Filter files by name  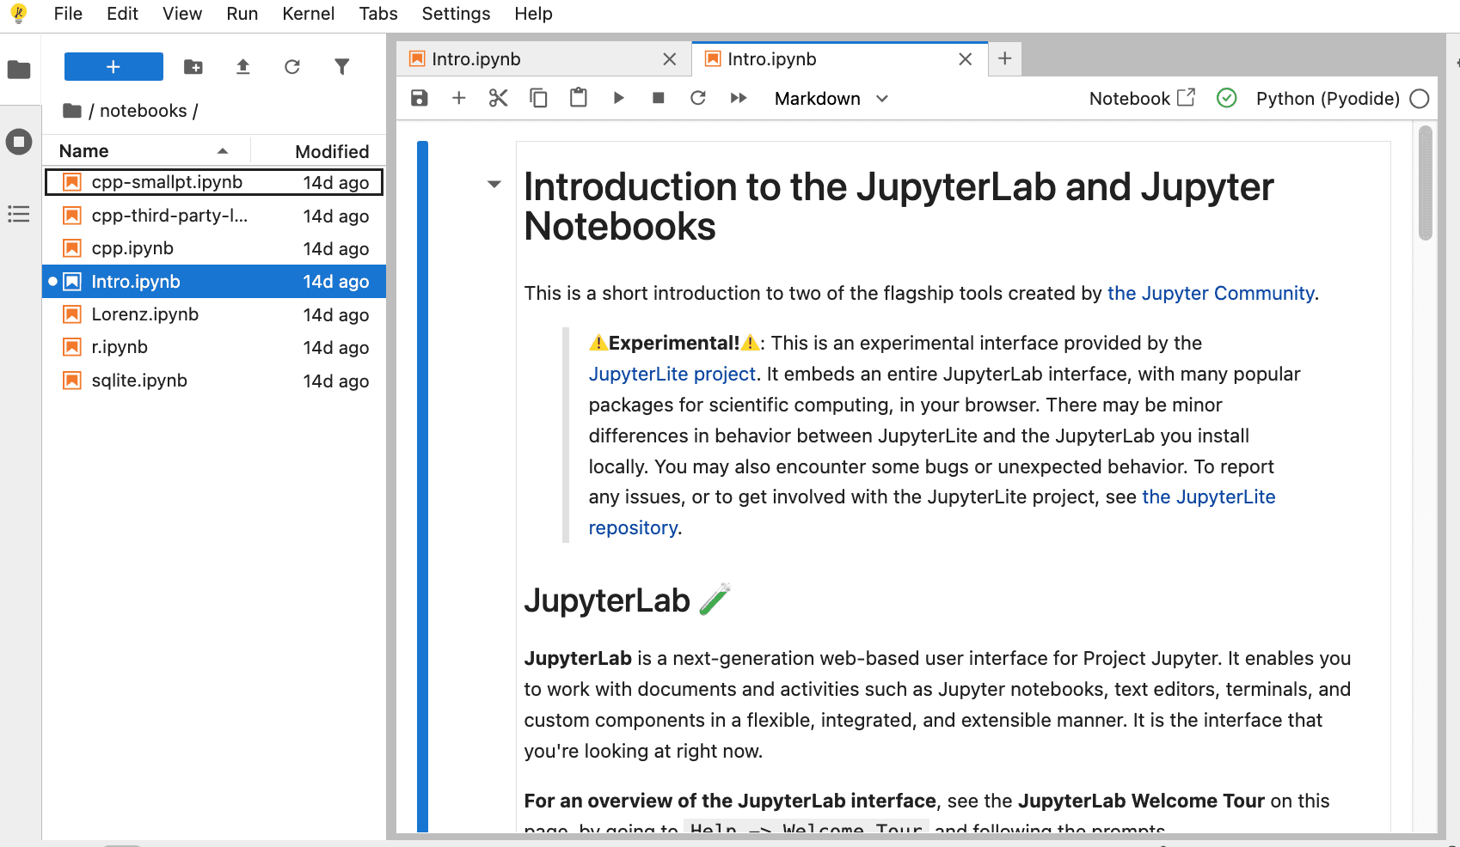point(342,66)
